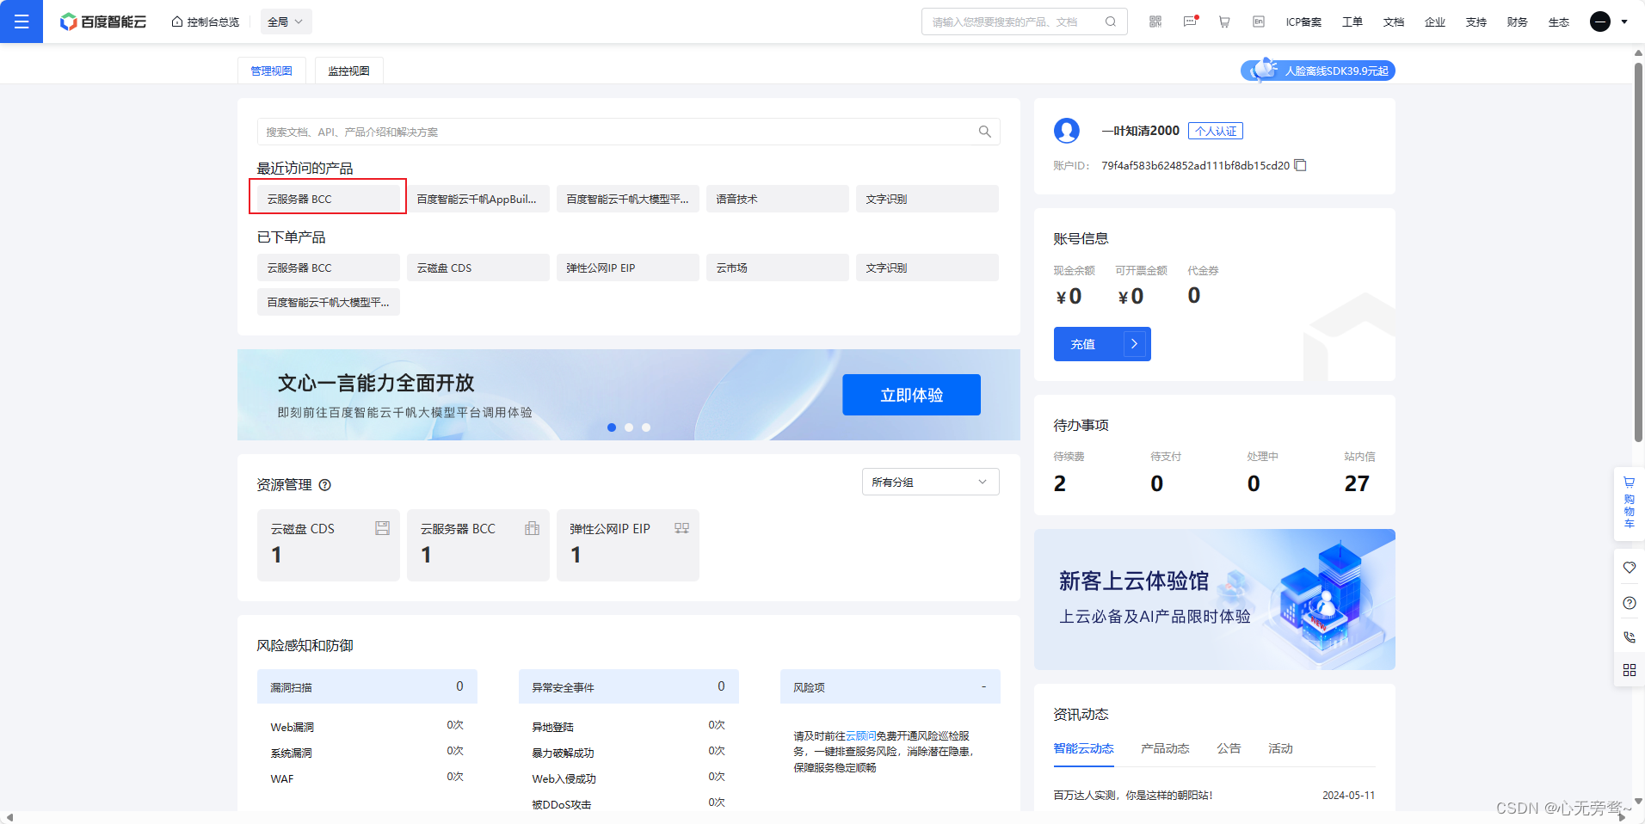Open recently visited 云服务器 BCC

point(328,199)
